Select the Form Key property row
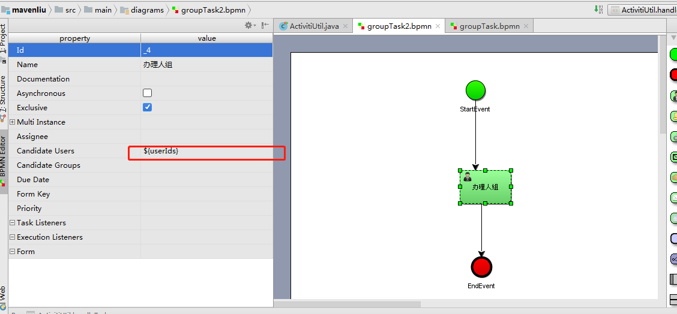 click(141, 194)
